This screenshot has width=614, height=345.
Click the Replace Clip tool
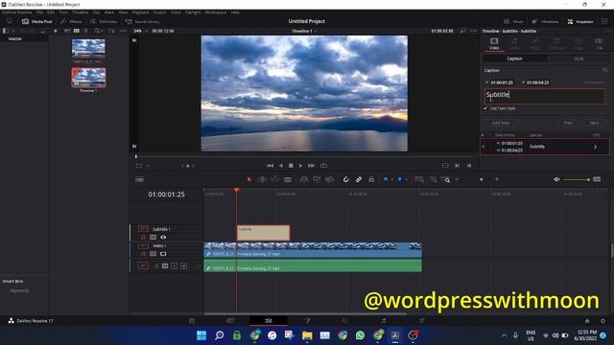coord(330,179)
